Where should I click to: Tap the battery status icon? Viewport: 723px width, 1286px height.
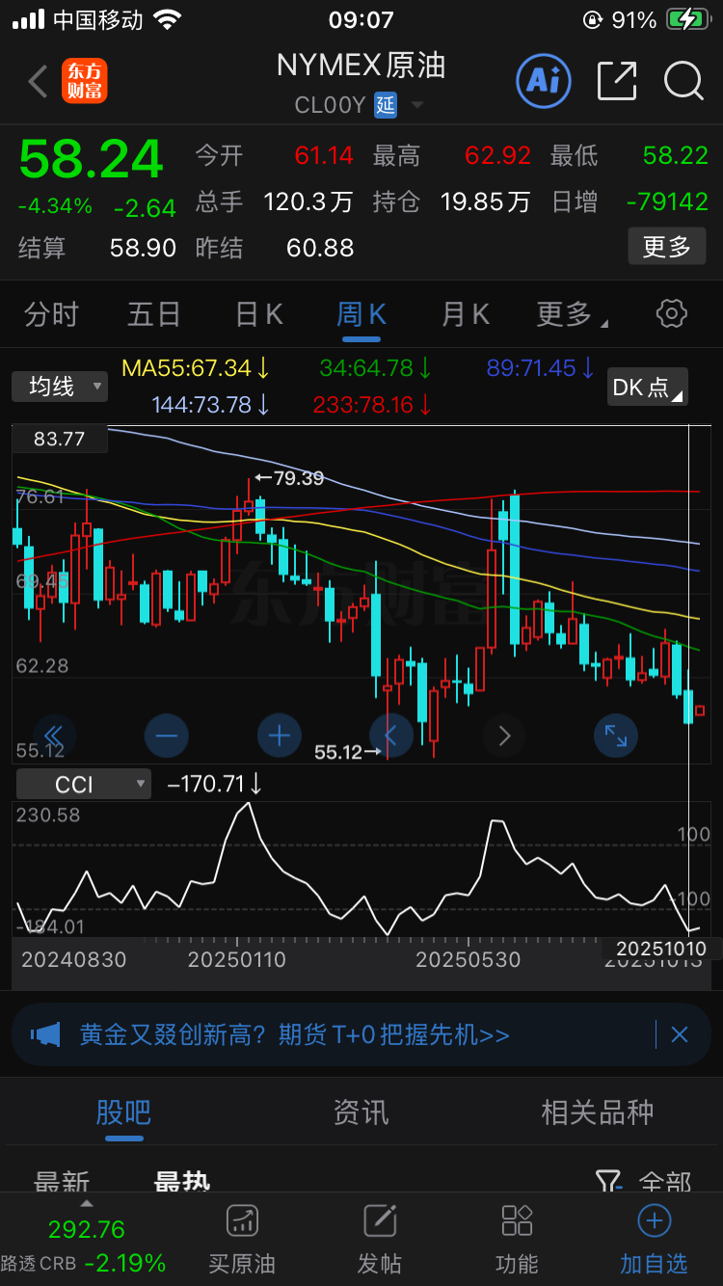coord(687,19)
